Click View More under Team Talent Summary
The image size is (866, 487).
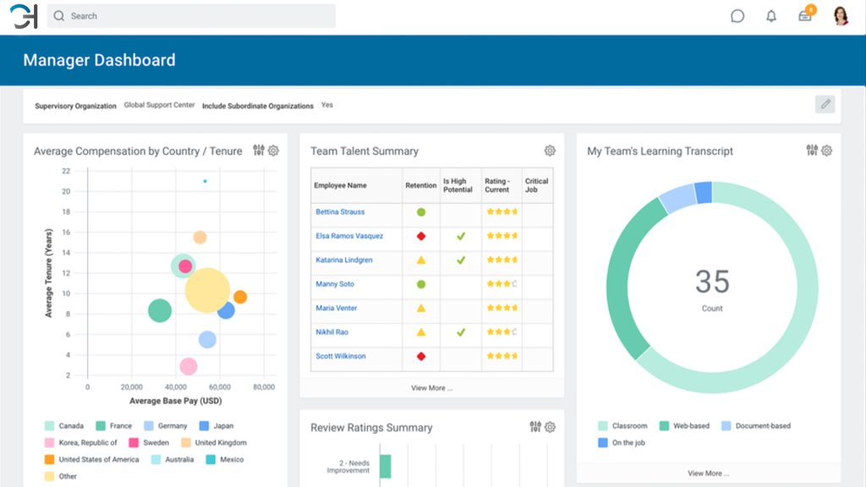(432, 387)
